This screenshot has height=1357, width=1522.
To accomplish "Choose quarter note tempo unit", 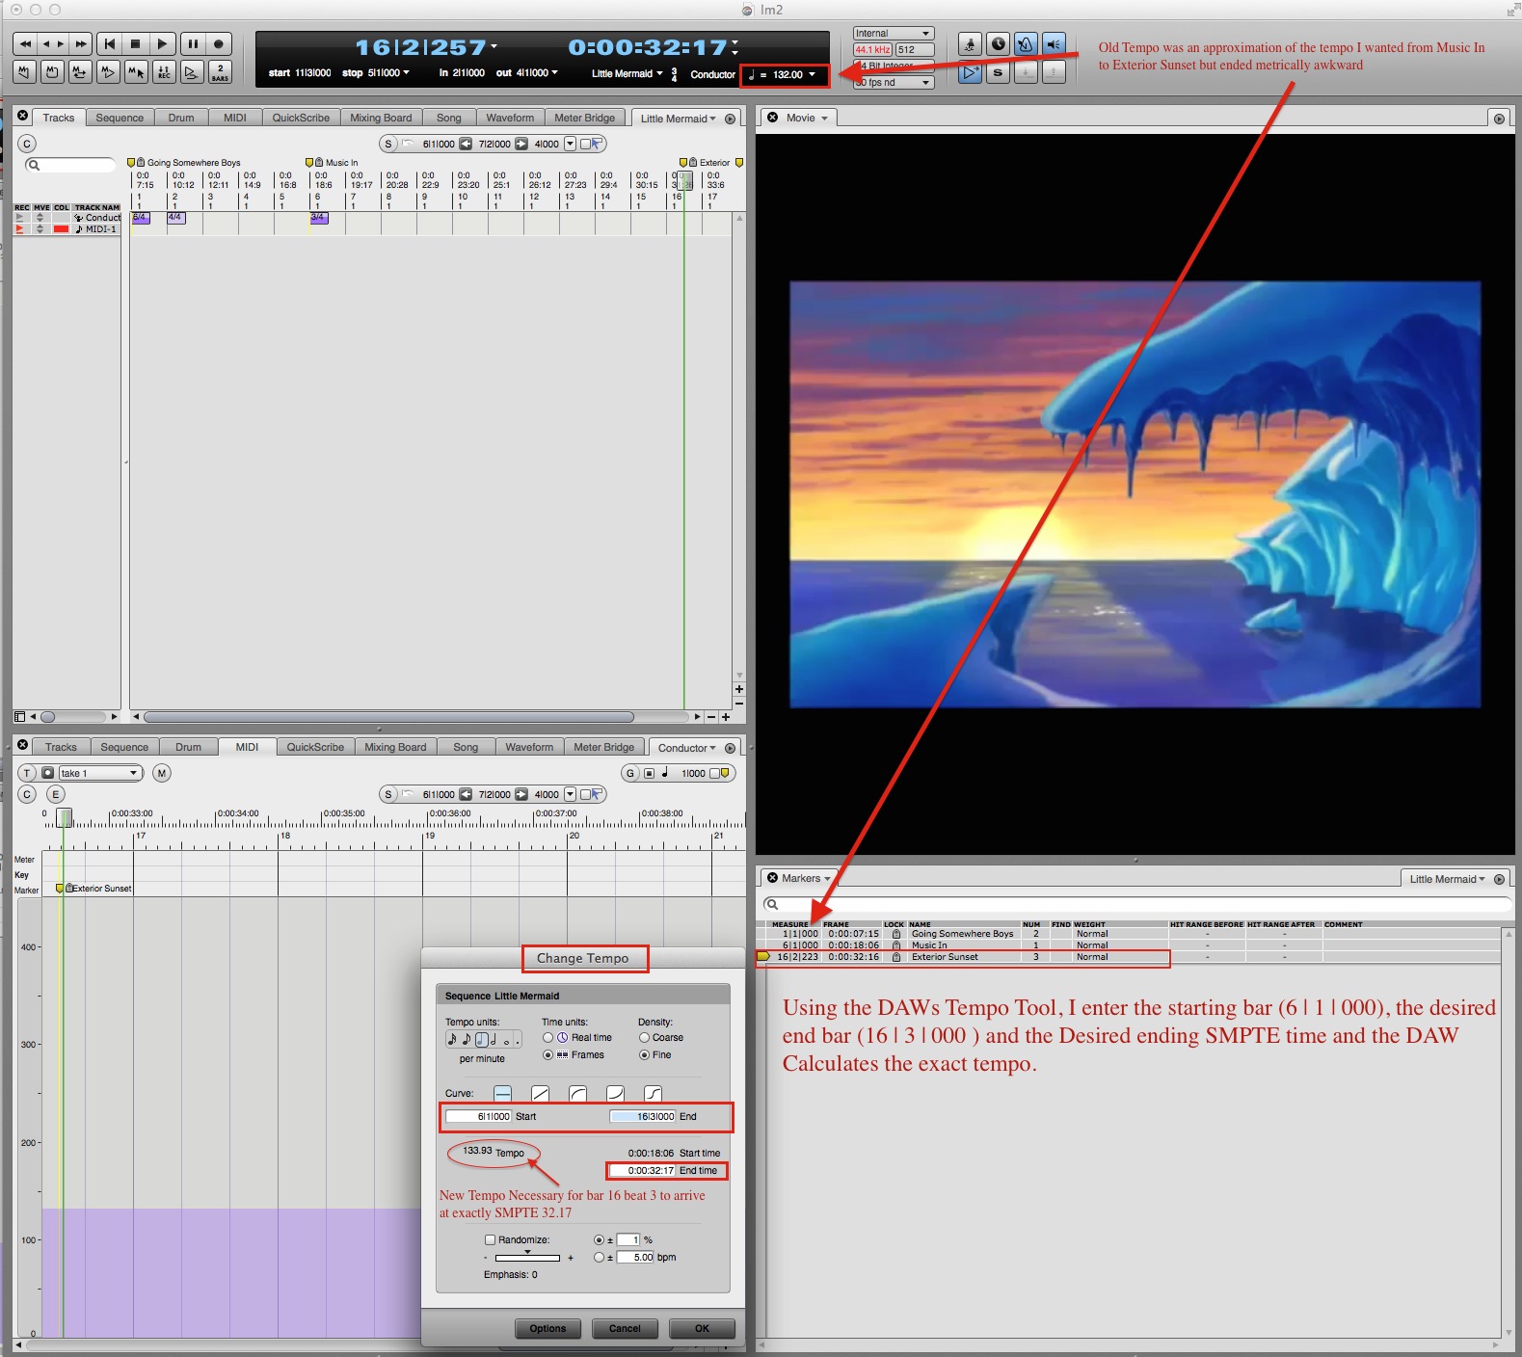I will (x=481, y=1039).
